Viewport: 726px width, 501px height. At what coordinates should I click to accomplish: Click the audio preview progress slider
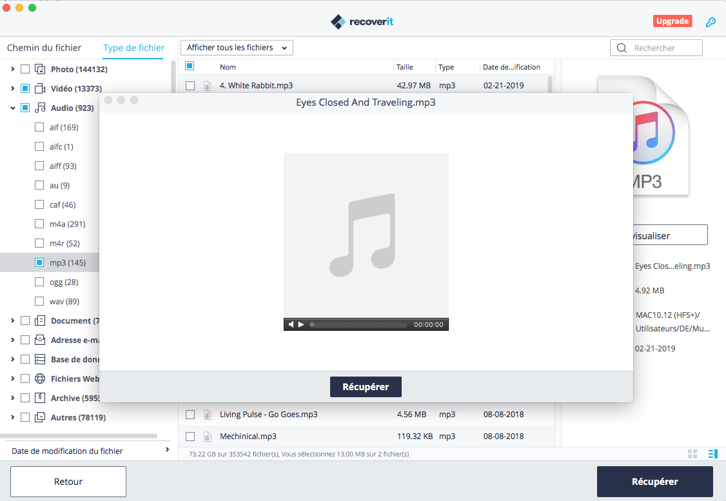tap(358, 324)
